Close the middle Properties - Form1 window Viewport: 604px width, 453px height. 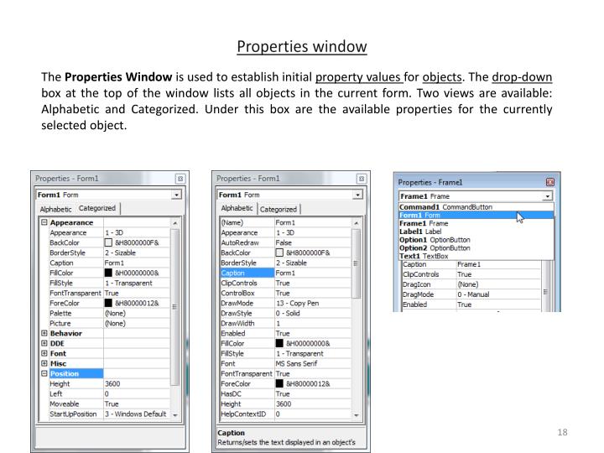point(362,179)
